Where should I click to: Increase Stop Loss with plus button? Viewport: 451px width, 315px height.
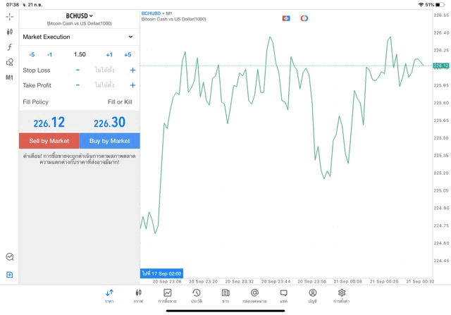(x=132, y=70)
